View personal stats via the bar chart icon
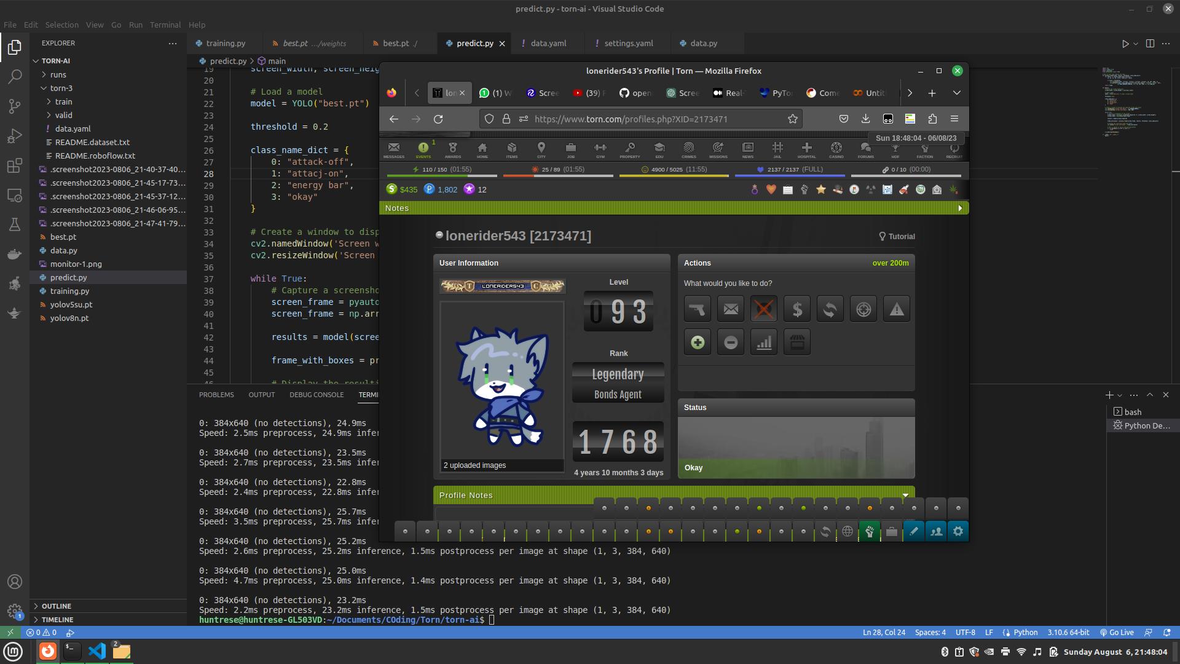Screen dimensions: 1180x664 pos(764,342)
